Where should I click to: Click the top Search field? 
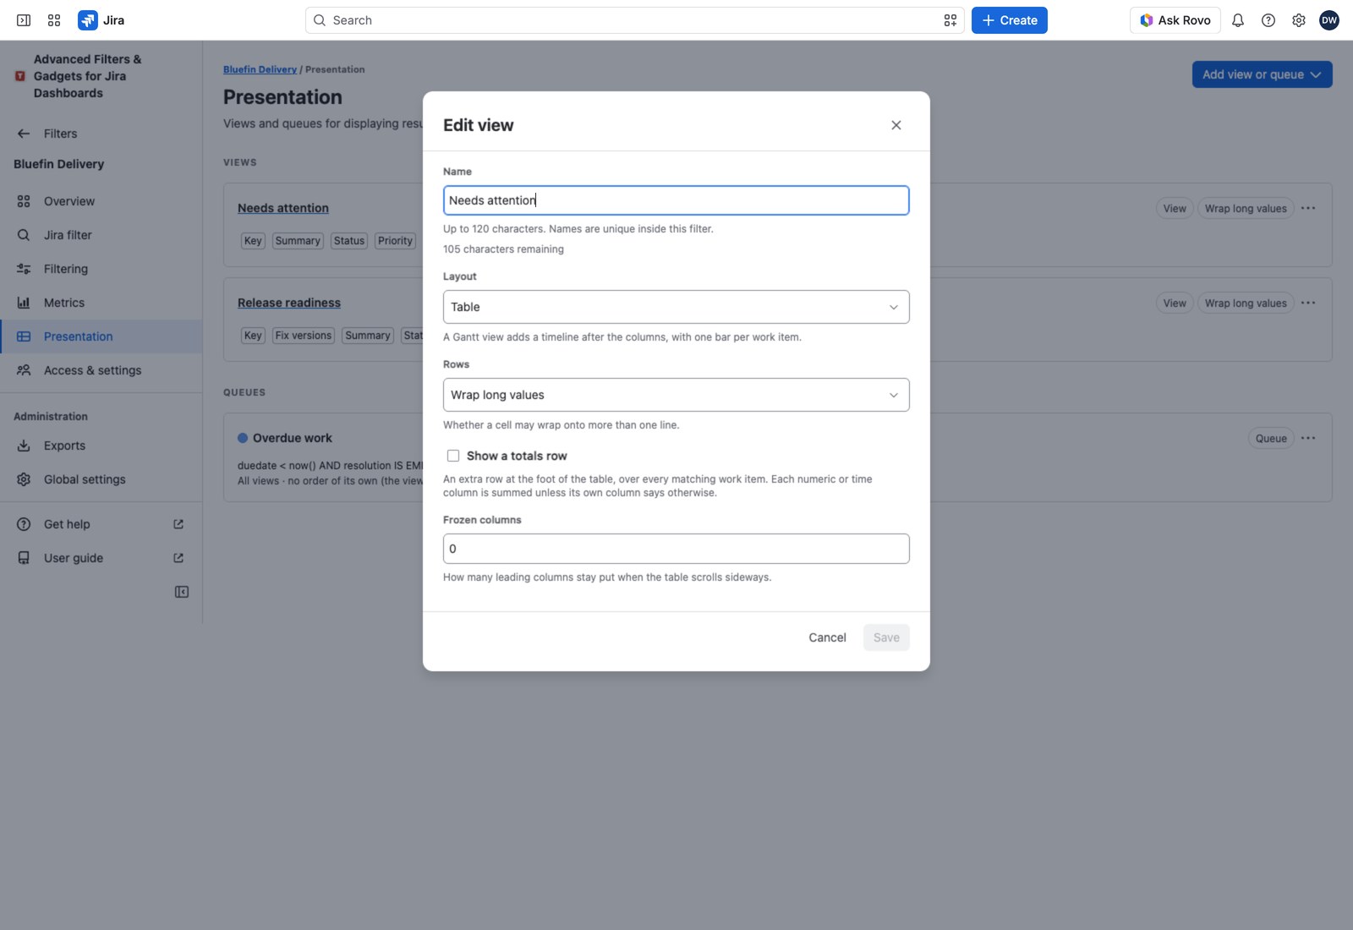634,20
